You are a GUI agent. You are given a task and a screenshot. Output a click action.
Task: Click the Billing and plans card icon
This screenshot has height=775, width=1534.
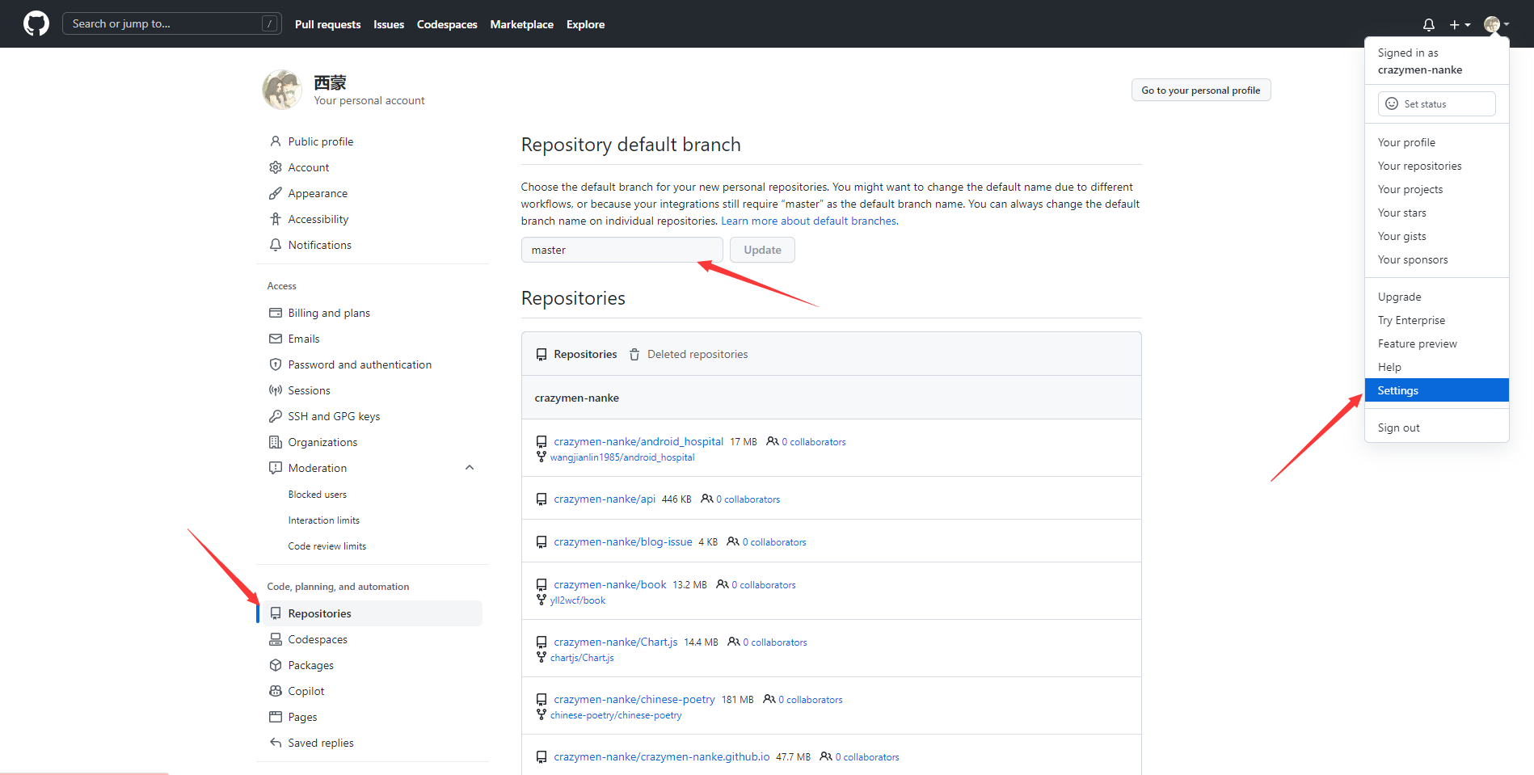pyautogui.click(x=276, y=313)
